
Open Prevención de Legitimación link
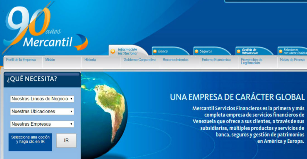[x=252, y=61]
